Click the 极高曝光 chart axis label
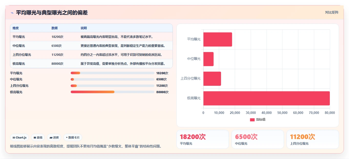This screenshot has height=159, width=349. 194,98
